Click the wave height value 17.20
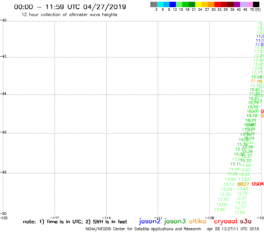Image resolution: width=264 pixels, height=232 pixels. pyautogui.click(x=254, y=94)
